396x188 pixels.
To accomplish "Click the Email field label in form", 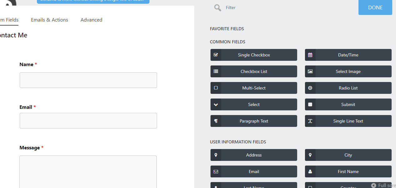I will pyautogui.click(x=26, y=107).
